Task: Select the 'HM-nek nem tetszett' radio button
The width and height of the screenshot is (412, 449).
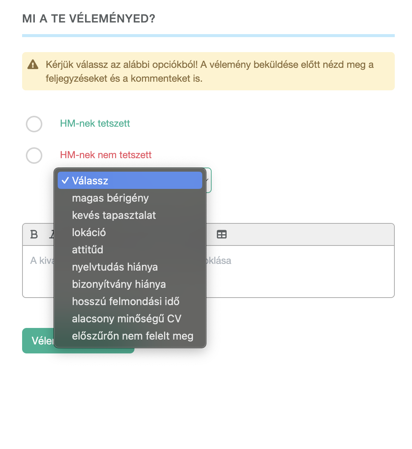Action: pyautogui.click(x=34, y=156)
